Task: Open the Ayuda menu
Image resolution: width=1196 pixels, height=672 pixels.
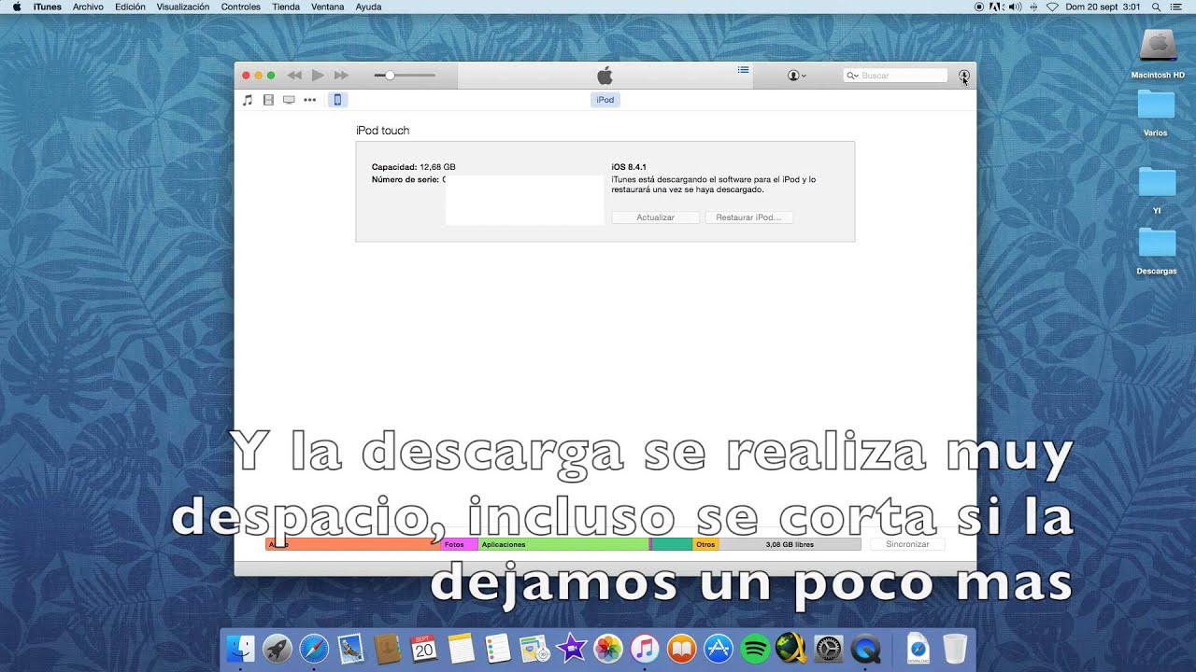Action: pos(369,7)
